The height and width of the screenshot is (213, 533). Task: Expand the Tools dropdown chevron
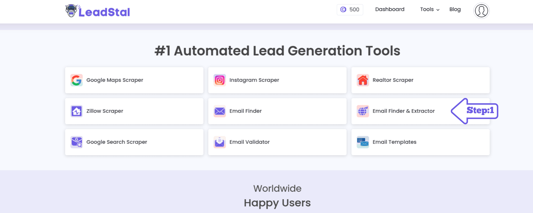438,10
